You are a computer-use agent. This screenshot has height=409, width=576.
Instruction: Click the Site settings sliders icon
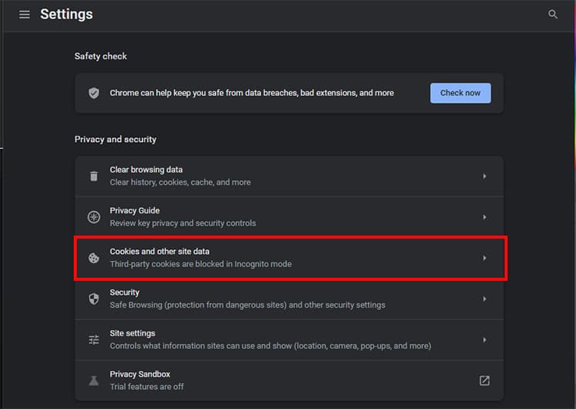(94, 340)
